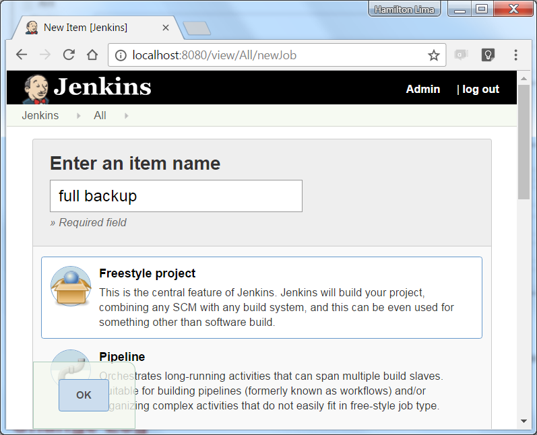Expand the Jenkins breadcrumb arrow
The height and width of the screenshot is (435, 537).
78,116
